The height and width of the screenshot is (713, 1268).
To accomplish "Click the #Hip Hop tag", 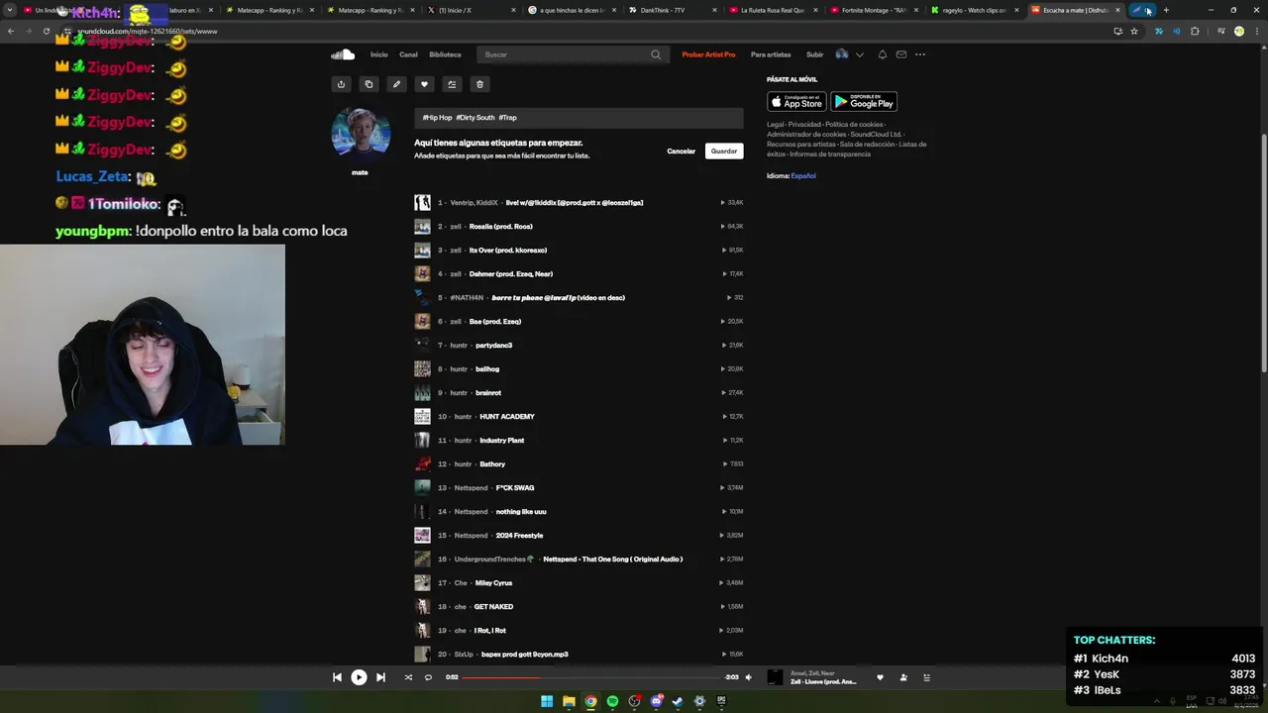I will (x=437, y=118).
